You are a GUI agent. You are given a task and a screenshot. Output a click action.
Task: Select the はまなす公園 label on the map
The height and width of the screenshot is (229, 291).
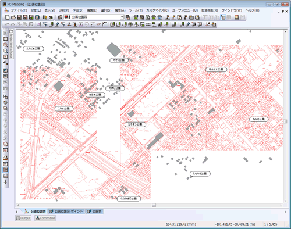(x=216, y=69)
